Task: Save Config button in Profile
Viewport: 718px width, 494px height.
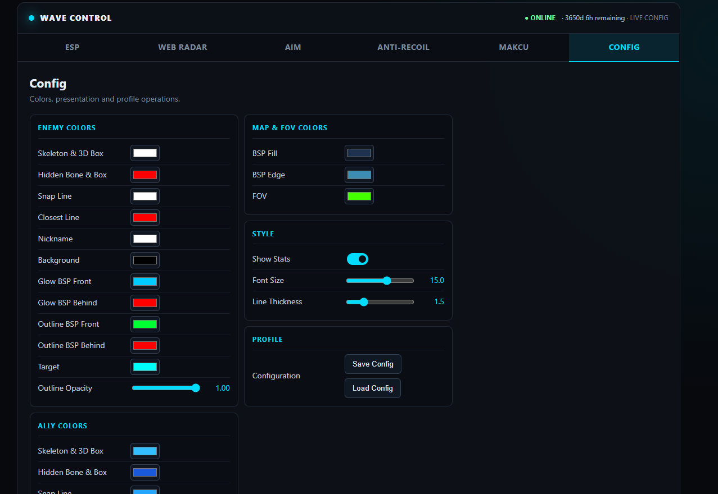Action: click(x=373, y=364)
